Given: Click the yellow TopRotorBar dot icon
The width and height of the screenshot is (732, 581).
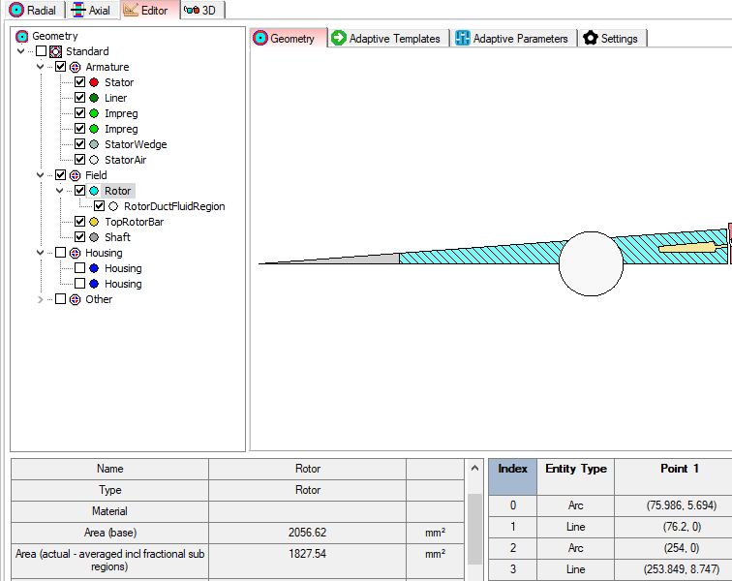Looking at the screenshot, I should point(94,222).
